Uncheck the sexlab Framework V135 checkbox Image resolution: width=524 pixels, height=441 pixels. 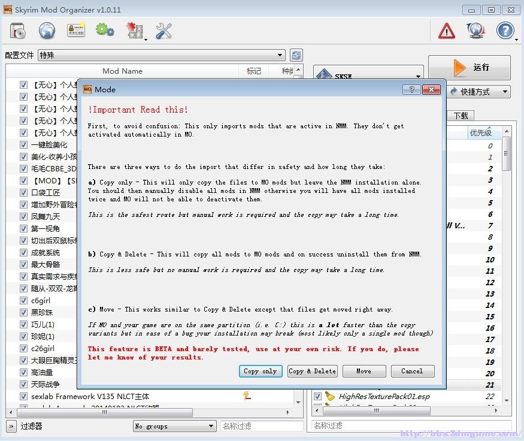pyautogui.click(x=23, y=396)
